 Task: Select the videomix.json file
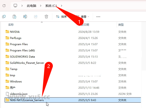click(19, 94)
